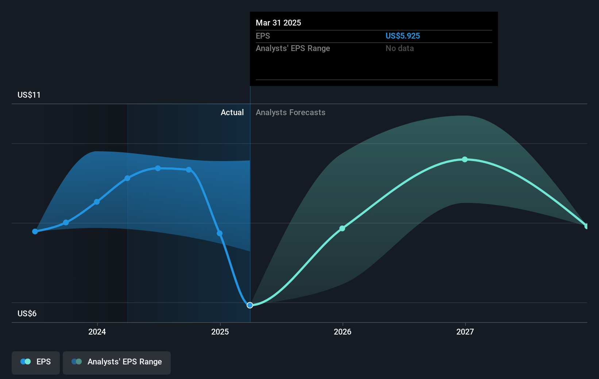Select the Mar 31 2025 EPS data point

click(x=250, y=305)
